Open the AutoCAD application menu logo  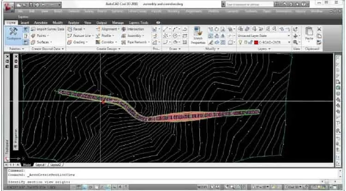(9, 6)
